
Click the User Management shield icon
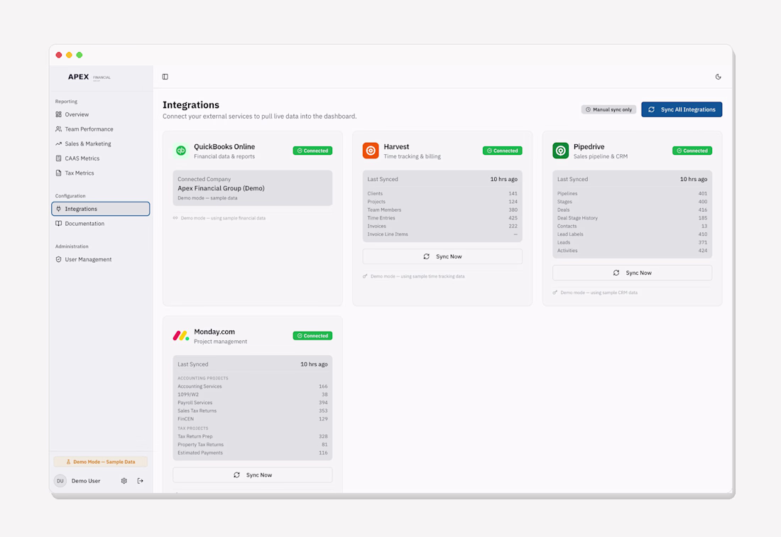[x=58, y=259]
